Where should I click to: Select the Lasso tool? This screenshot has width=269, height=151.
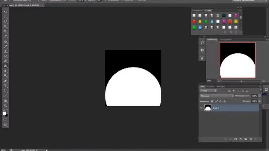tap(5, 22)
